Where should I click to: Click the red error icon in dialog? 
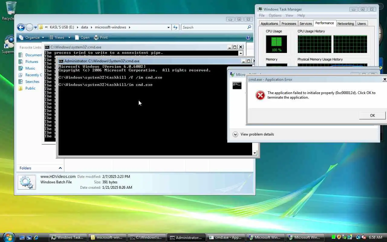(260, 95)
